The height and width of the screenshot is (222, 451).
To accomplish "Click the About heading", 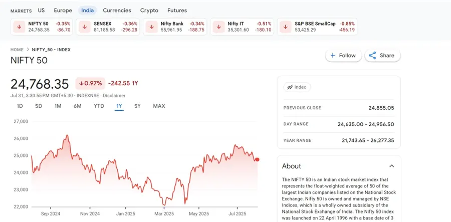I will 291,166.
